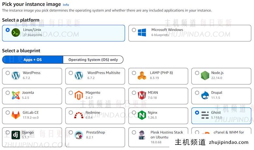Choose the WordPress blueprint radio button
Screen dimensions: 254x150
[7, 73]
